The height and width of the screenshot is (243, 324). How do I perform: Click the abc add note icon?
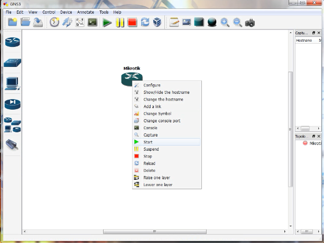80,22
